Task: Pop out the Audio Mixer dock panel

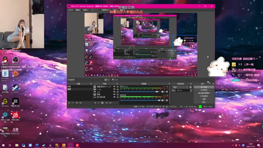Action: 169,84
